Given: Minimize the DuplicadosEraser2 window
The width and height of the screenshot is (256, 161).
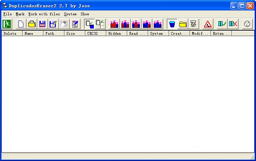Looking at the screenshot, I should (x=234, y=6).
